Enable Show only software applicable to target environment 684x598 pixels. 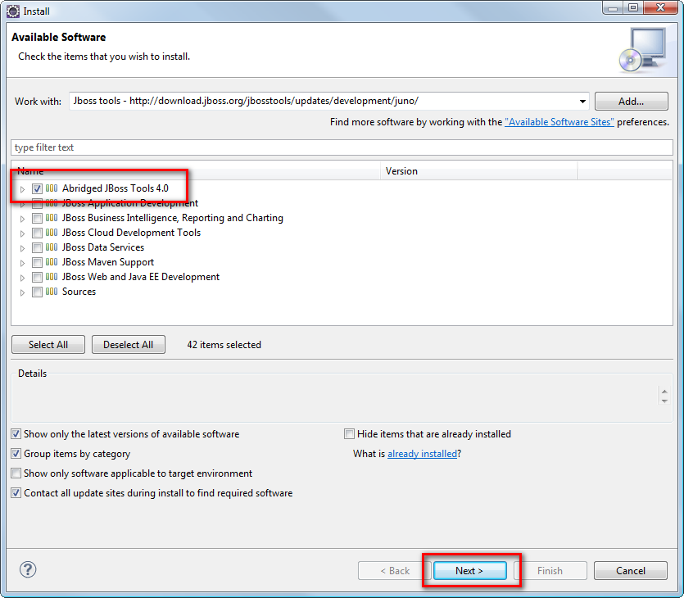[16, 473]
